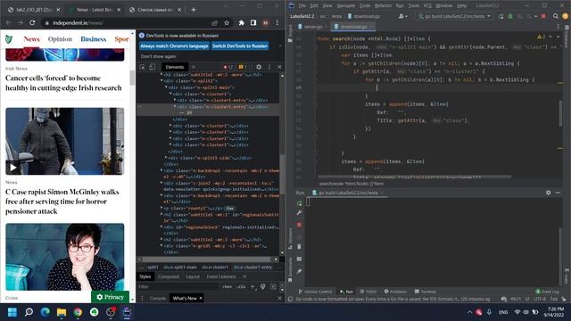Image resolution: width=571 pixels, height=321 pixels.
Task: Open the Chrome profile avatar
Action: point(266,23)
